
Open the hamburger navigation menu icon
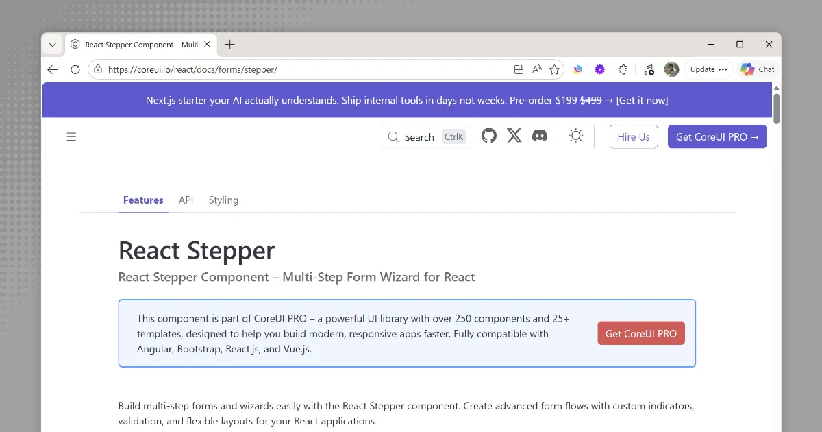click(x=71, y=136)
